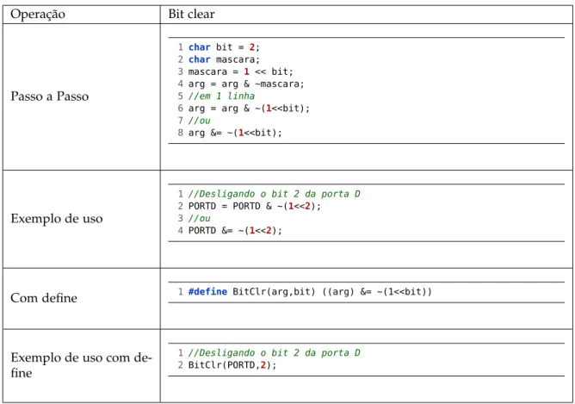575x404 pixels.
Task: Click the '//ou' comment in Exemplo de uso
Action: [199, 218]
